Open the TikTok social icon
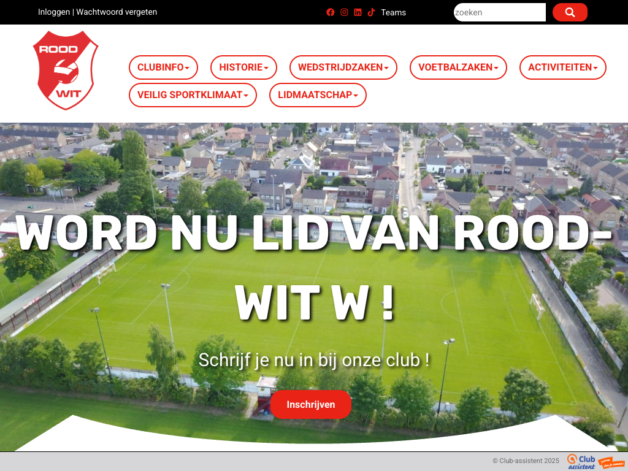Screen dimensions: 628x471 click(x=371, y=12)
